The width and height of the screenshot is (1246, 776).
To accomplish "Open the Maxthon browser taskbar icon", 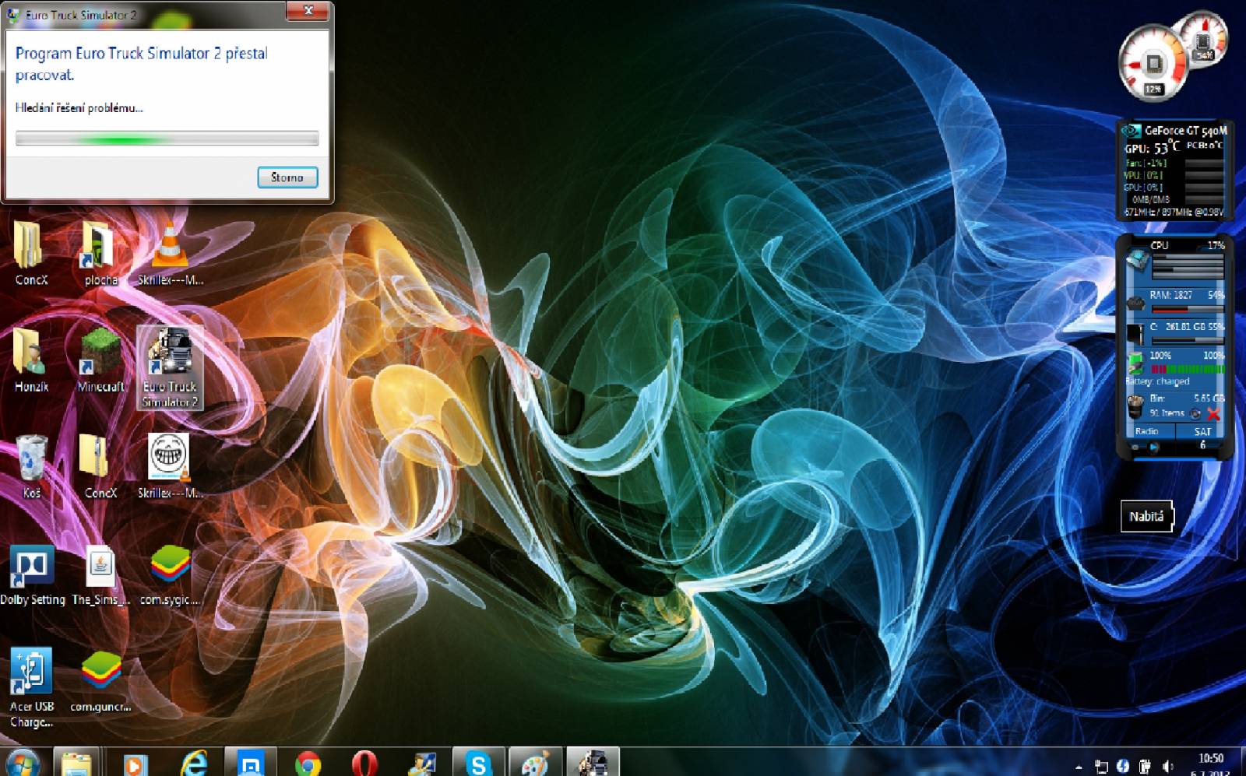I will (x=251, y=763).
